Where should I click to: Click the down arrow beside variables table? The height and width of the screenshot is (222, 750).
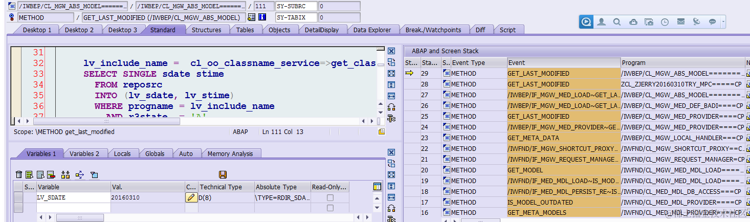tap(378, 209)
